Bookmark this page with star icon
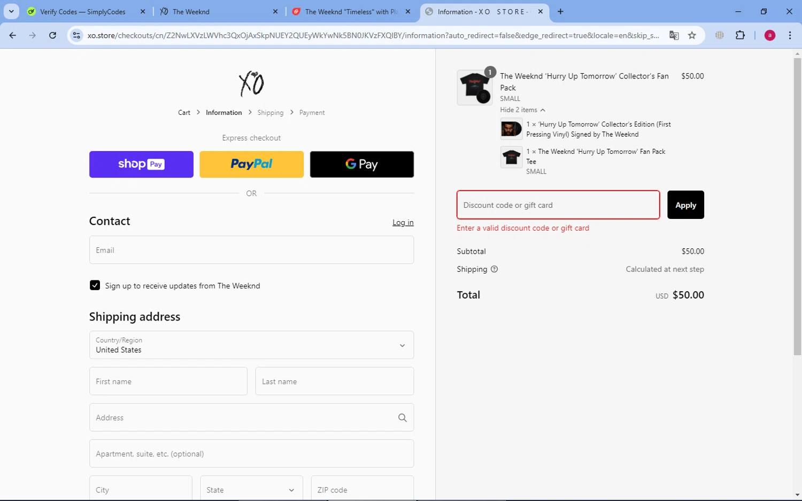Screen dimensions: 802x501 [x=692, y=35]
